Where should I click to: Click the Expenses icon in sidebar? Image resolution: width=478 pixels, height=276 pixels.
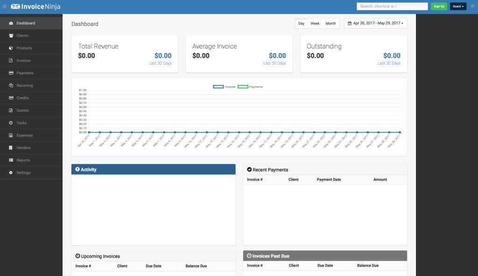click(11, 135)
